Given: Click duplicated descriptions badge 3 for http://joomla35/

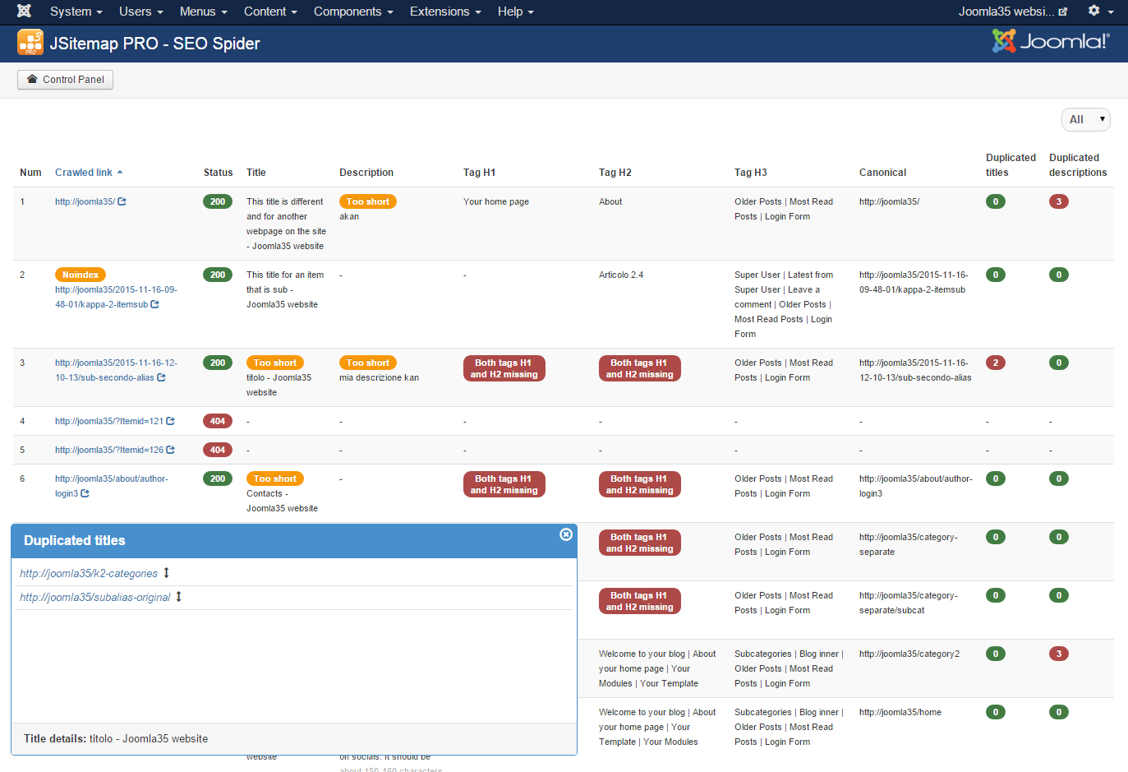Looking at the screenshot, I should point(1059,201).
